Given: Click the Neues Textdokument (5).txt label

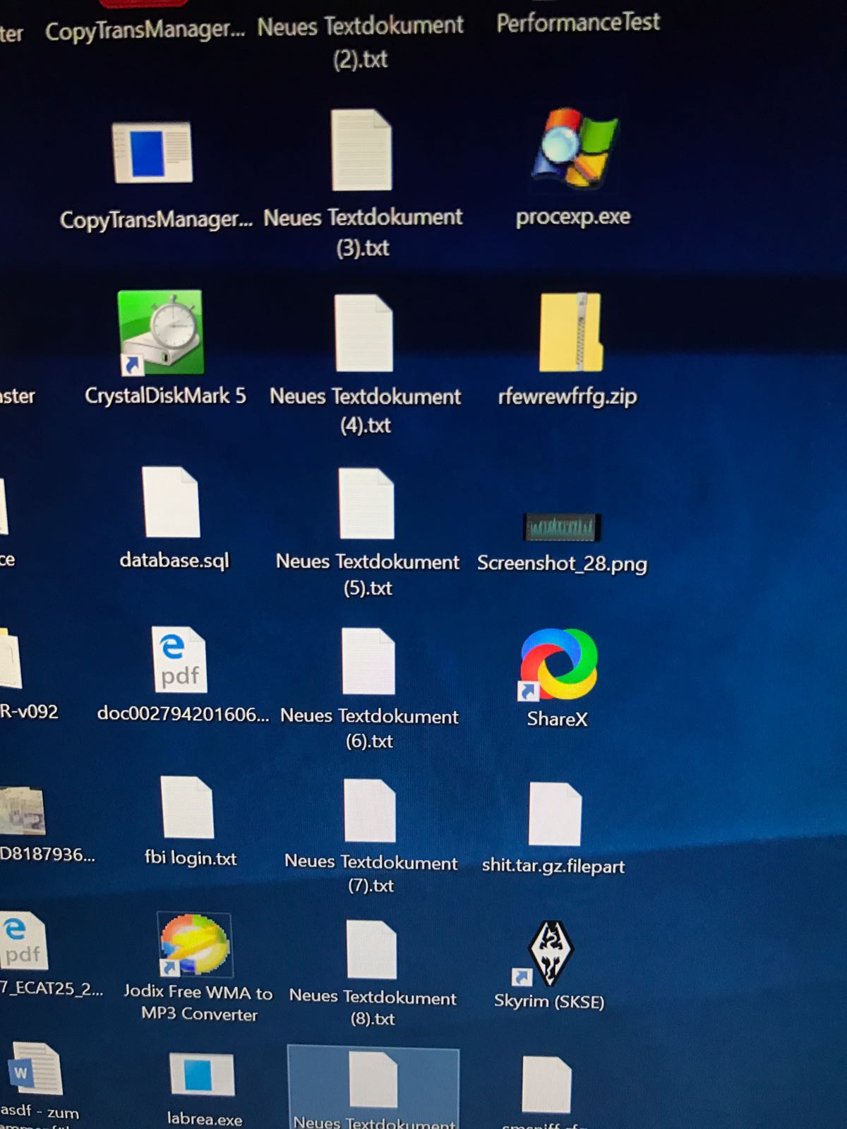Looking at the screenshot, I should [367, 574].
